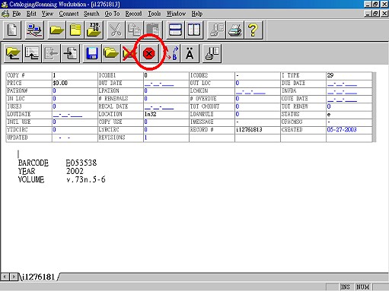389x291 pixels.
Task: Click the INS status bar indicator
Action: 345,287
